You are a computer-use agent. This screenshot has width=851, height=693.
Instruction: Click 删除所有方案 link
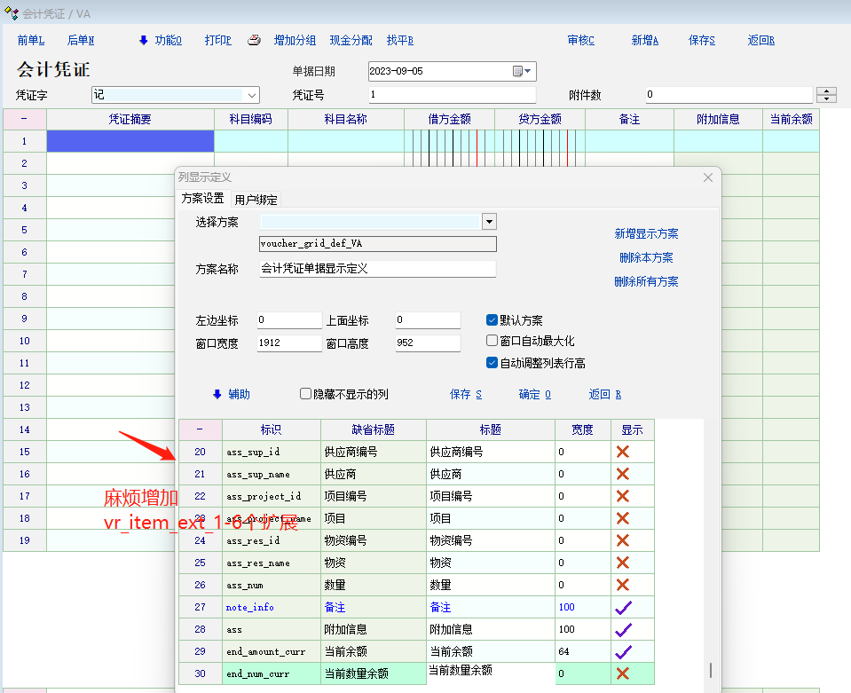click(646, 282)
